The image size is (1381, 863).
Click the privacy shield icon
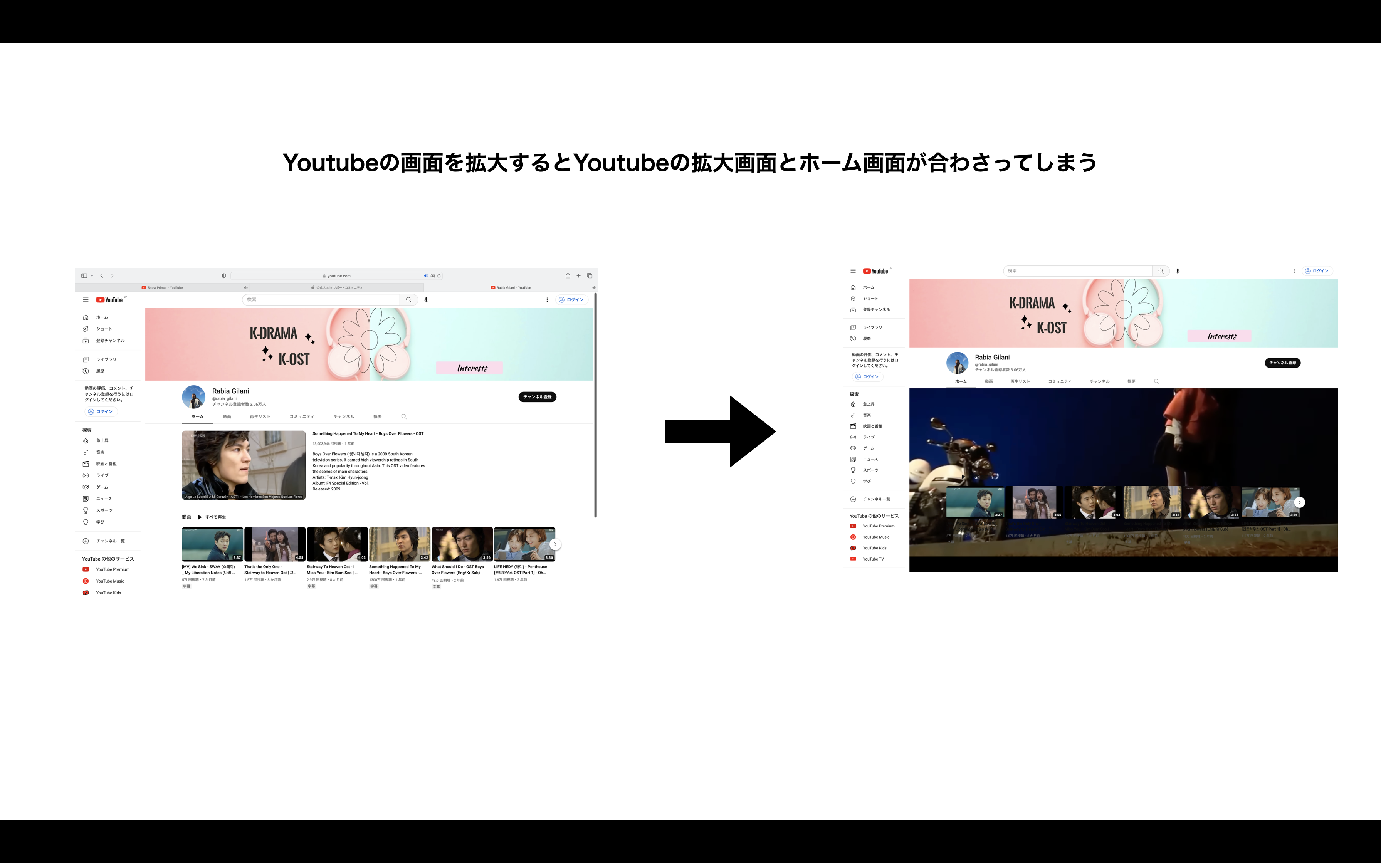click(x=224, y=276)
